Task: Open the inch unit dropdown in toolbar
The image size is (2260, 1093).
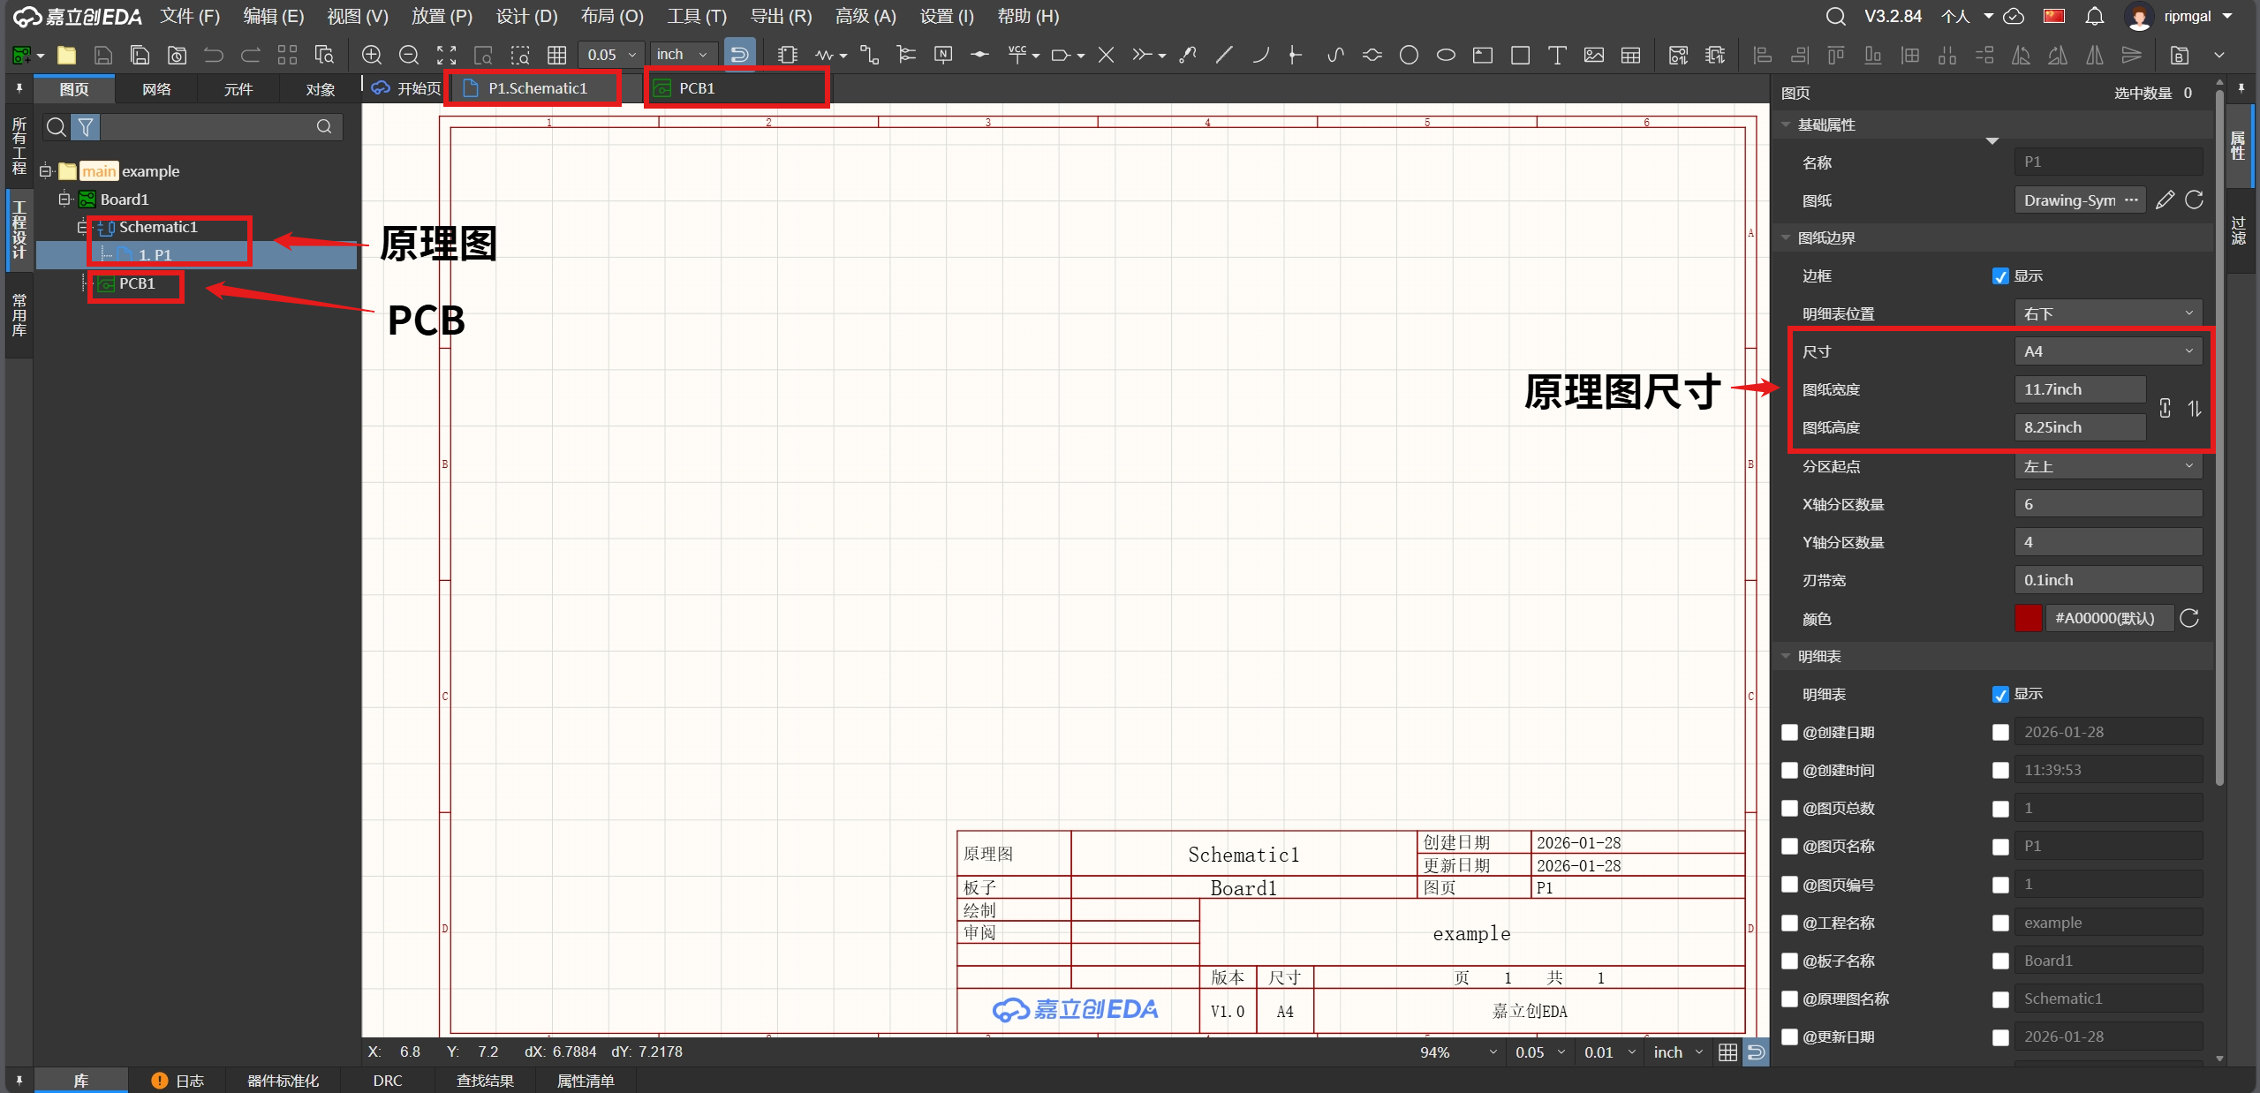Action: point(683,55)
